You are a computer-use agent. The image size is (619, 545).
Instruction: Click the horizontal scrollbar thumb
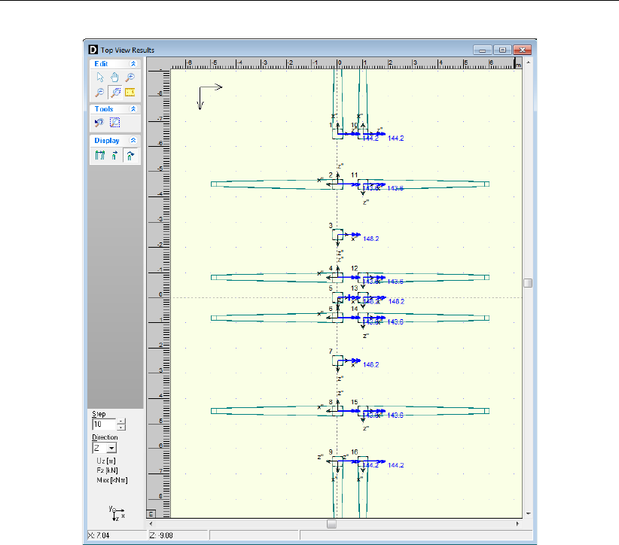click(x=331, y=524)
